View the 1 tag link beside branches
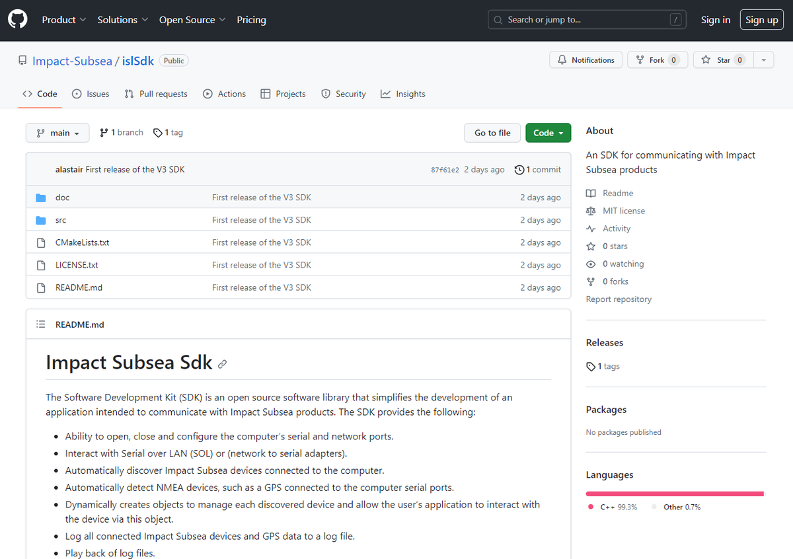Screen dimensions: 793x559 coord(168,133)
